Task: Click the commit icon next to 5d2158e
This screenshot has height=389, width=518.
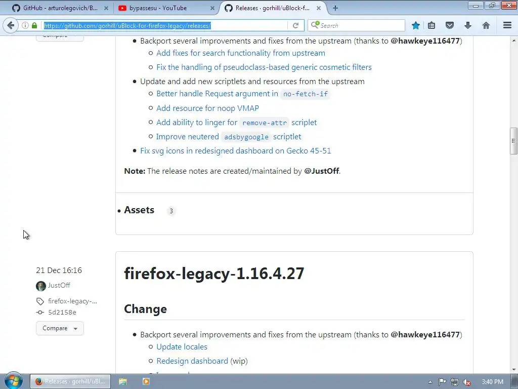Action: click(40, 312)
